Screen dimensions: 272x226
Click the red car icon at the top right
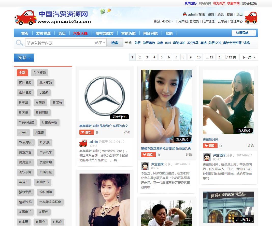point(251,18)
